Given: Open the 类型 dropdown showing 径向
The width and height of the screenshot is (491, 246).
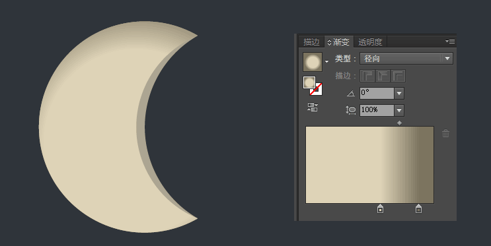Looking at the screenshot, I should pos(406,59).
